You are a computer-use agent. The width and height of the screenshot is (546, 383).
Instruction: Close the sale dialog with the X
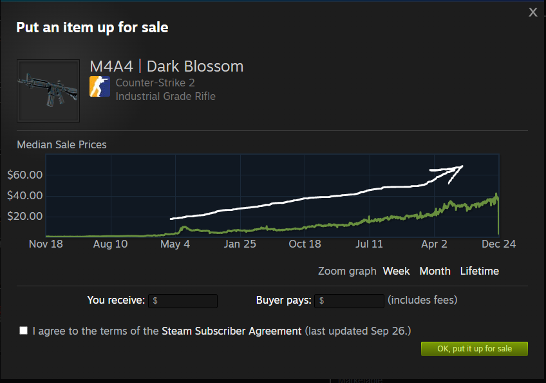532,12
